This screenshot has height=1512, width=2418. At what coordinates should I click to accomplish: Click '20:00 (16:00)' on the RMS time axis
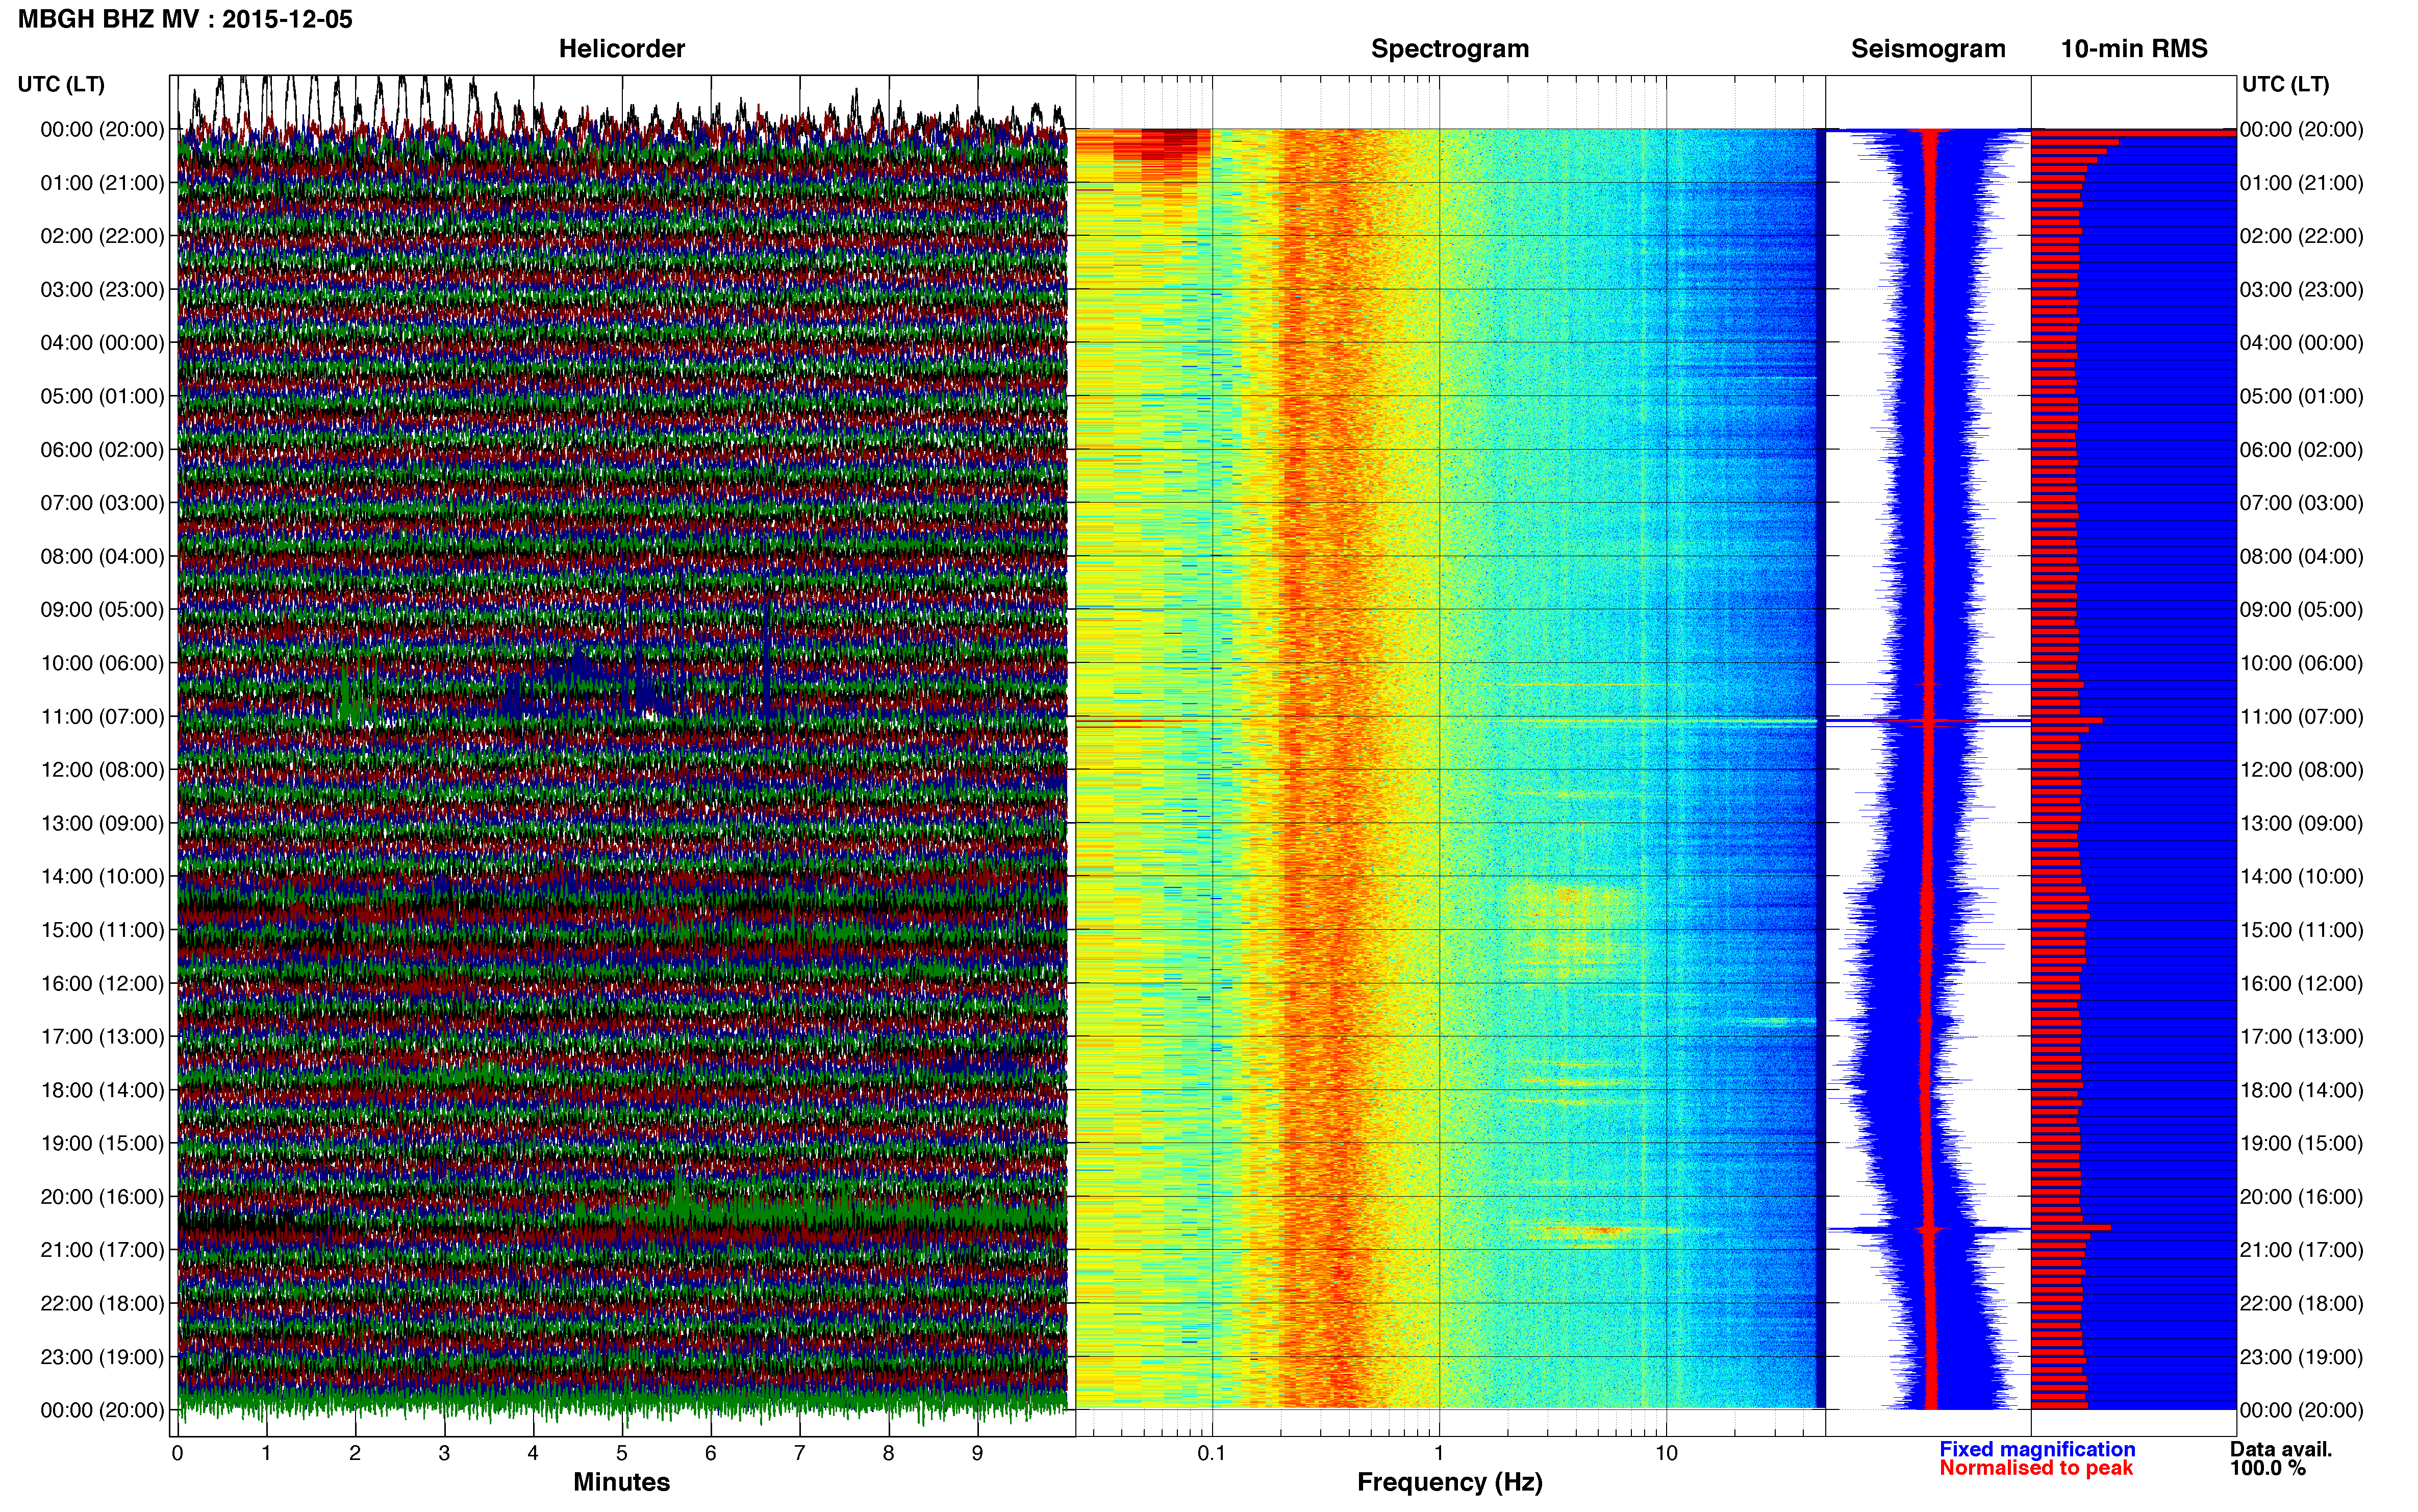pos(2302,1197)
